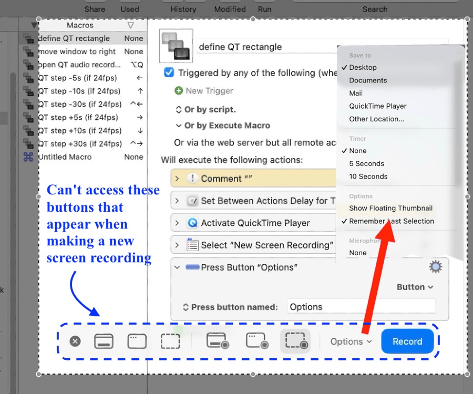Select Record Entire Screen icon

pyautogui.click(x=217, y=341)
